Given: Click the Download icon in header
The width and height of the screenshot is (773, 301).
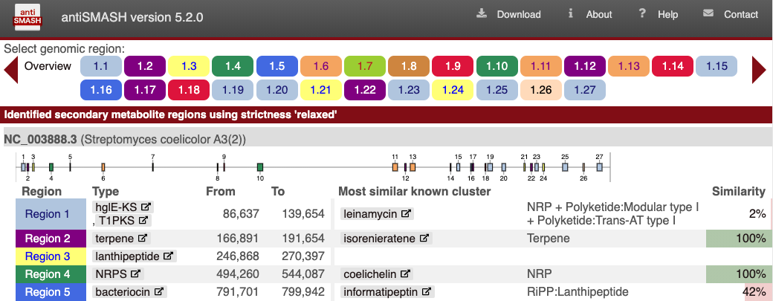Looking at the screenshot, I should pos(482,14).
